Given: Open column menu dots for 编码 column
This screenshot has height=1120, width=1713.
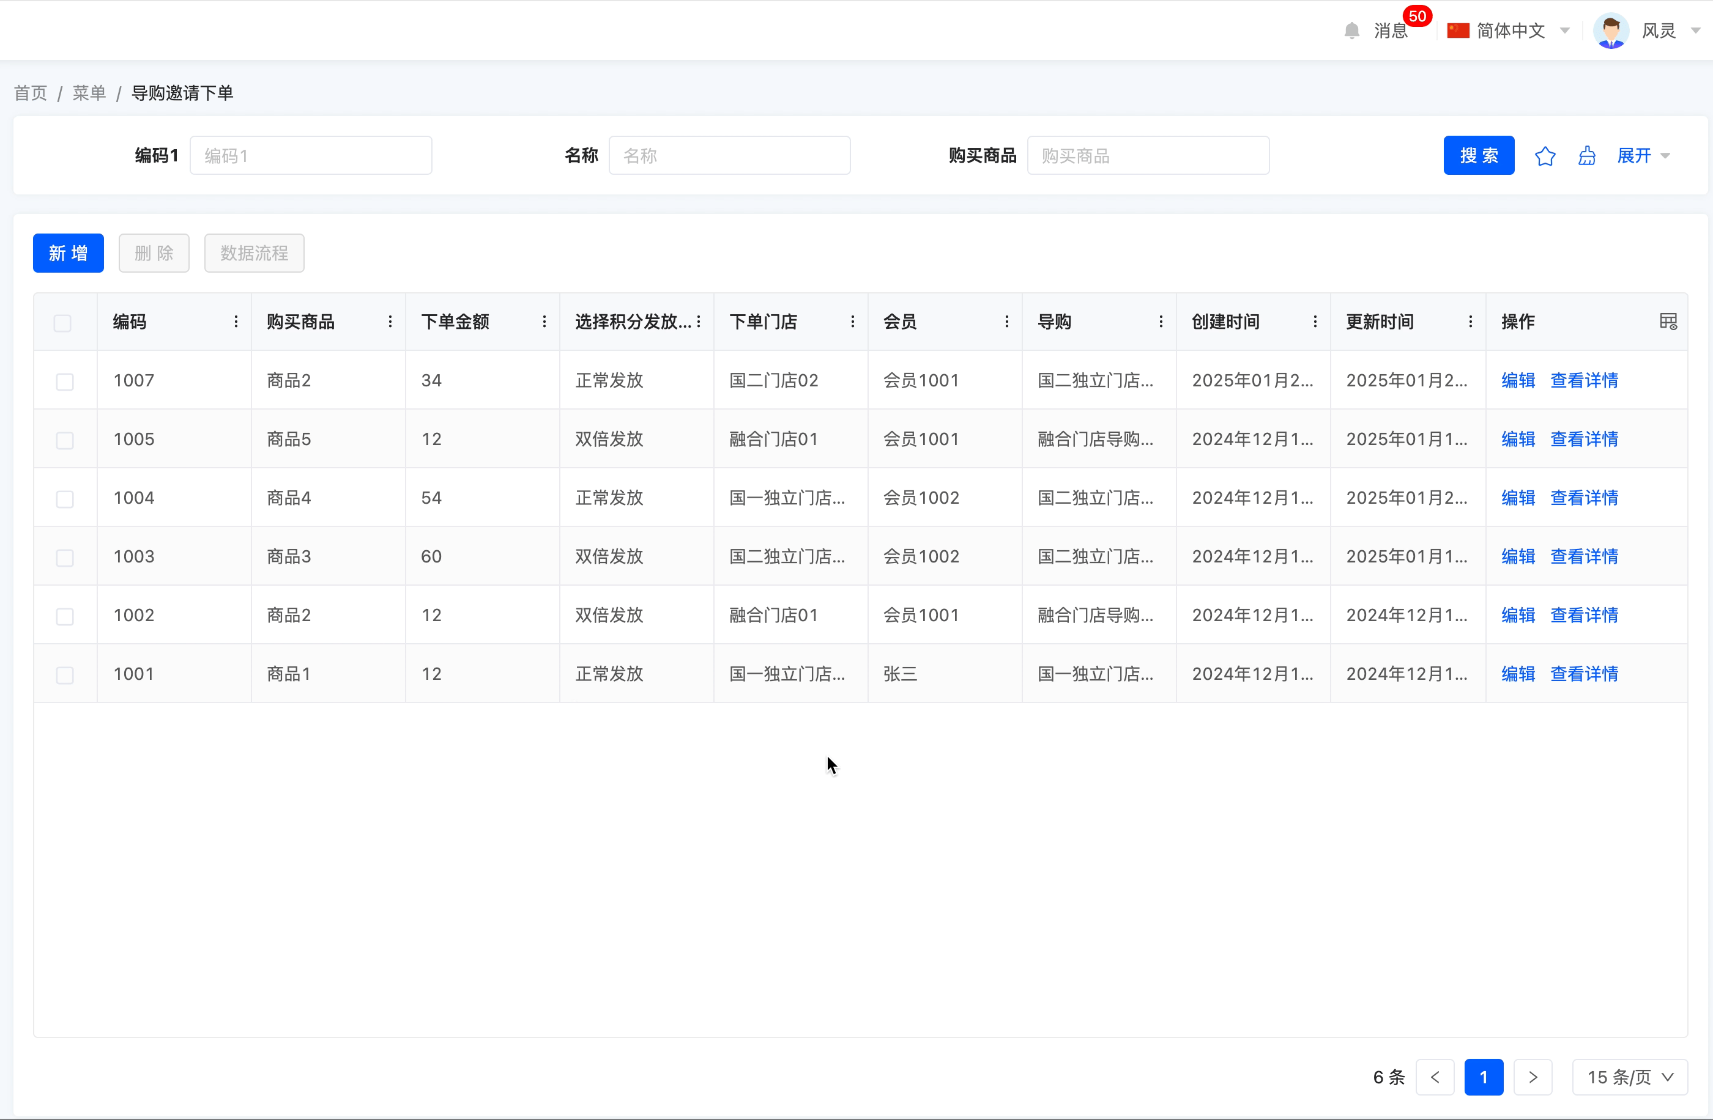Looking at the screenshot, I should coord(236,322).
